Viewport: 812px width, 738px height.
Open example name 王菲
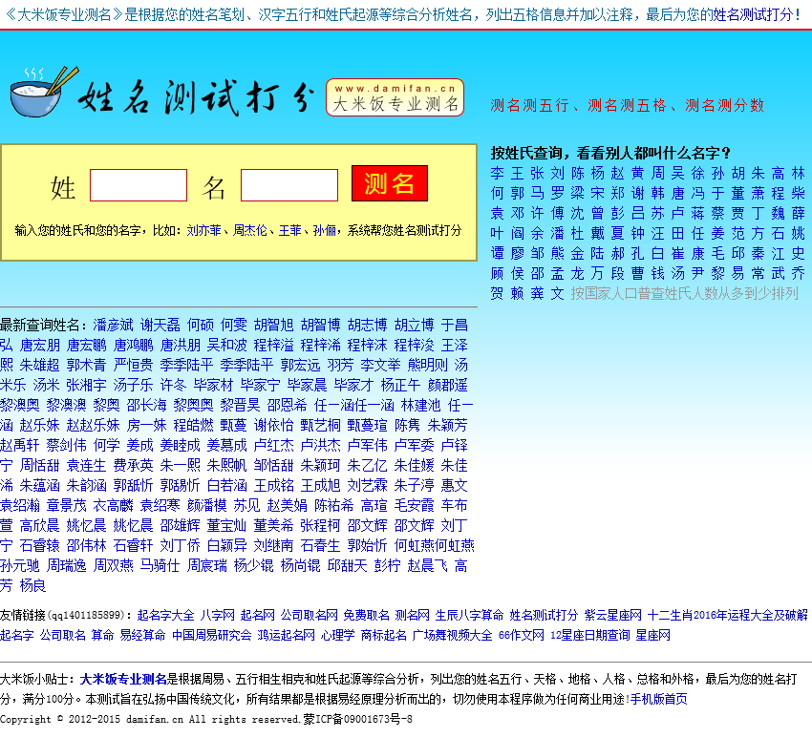[290, 230]
